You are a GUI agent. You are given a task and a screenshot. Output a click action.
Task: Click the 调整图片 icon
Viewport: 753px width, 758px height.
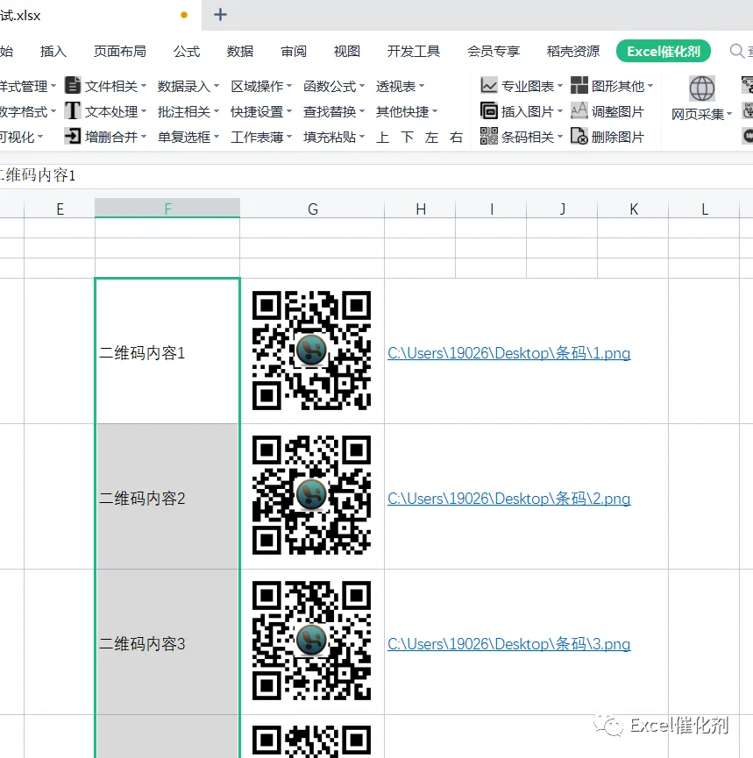(579, 111)
